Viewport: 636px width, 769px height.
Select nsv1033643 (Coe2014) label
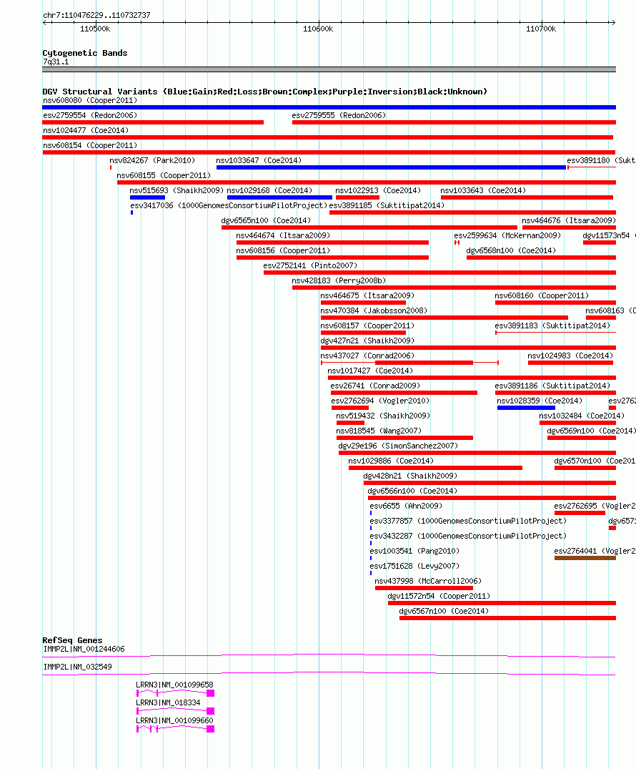click(x=483, y=191)
